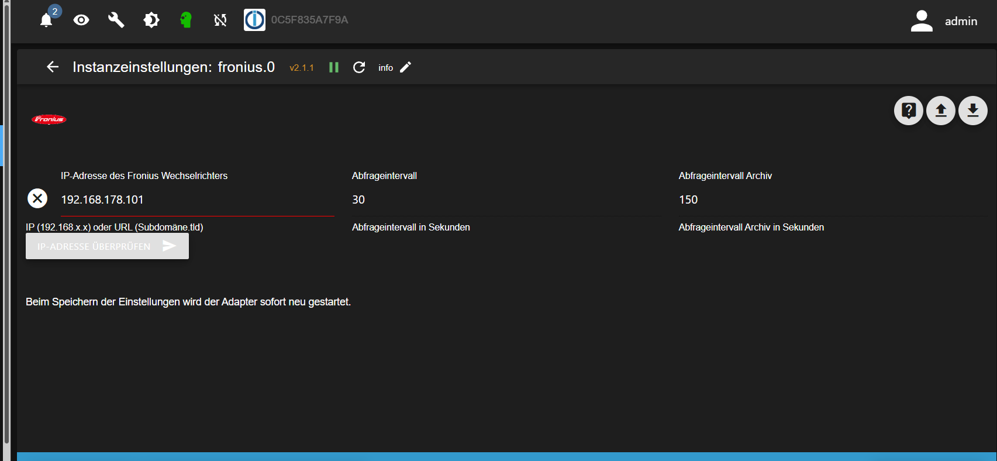Click the ioBroker logo icon
The image size is (997, 461).
coord(254,20)
